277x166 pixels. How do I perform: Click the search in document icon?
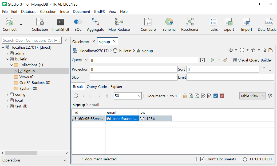209,96
